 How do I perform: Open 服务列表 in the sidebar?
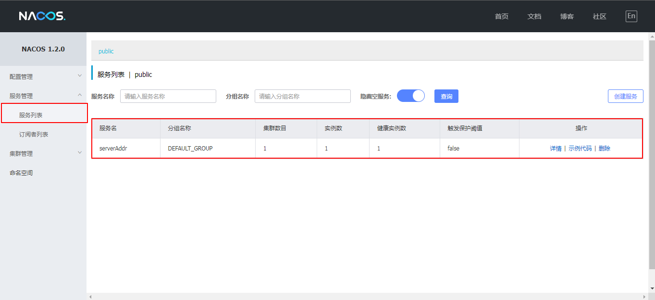coord(31,115)
